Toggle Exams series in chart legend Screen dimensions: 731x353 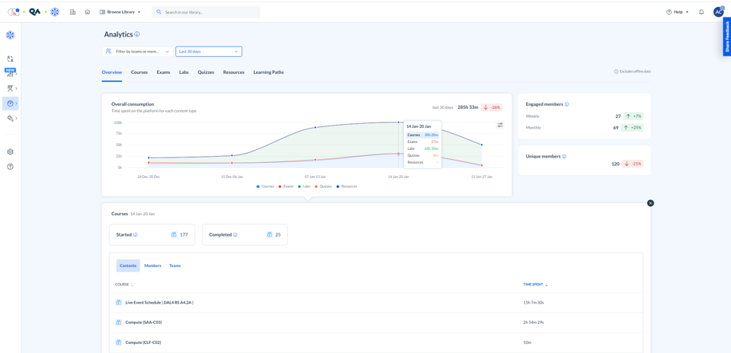tap(286, 186)
